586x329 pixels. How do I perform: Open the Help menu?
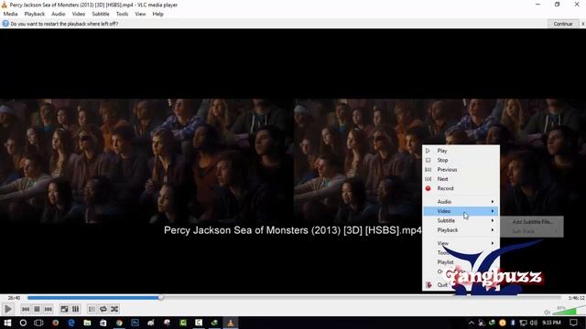[x=157, y=14]
